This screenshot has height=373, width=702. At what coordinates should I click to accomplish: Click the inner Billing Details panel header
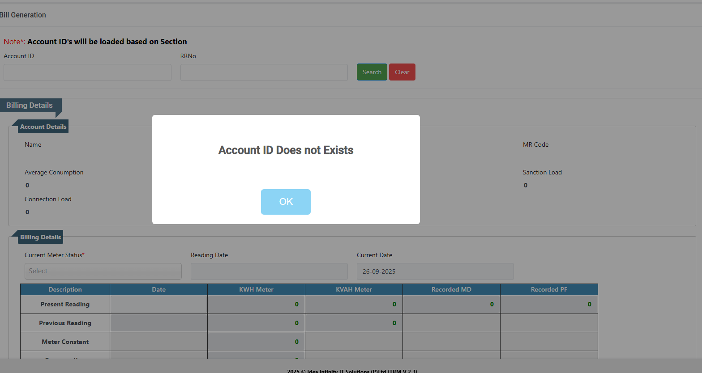tap(40, 237)
